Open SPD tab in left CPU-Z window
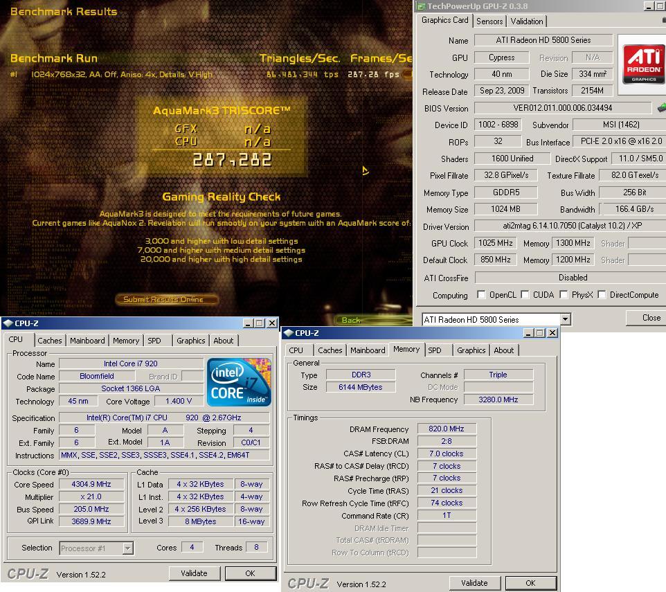 (154, 341)
